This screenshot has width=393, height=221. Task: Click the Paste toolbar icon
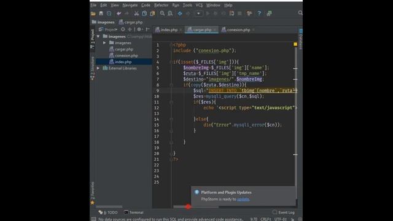(x=152, y=14)
